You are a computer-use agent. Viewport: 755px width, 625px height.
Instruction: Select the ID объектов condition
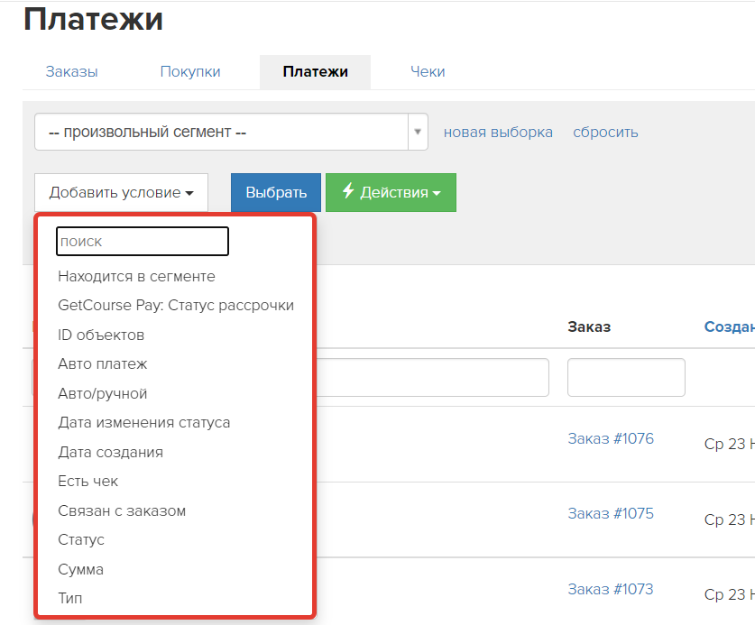101,335
